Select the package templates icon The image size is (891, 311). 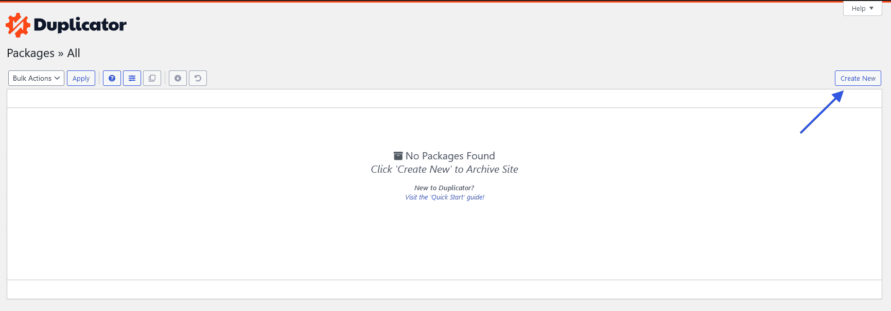[x=152, y=78]
